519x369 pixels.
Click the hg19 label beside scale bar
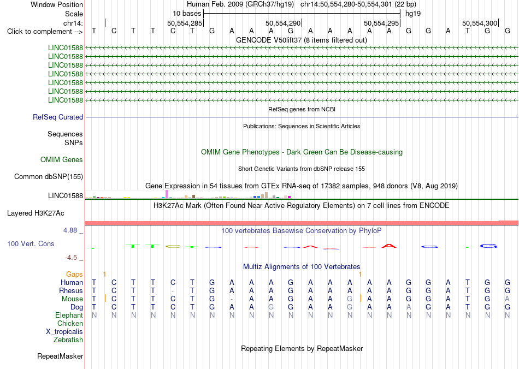(413, 14)
